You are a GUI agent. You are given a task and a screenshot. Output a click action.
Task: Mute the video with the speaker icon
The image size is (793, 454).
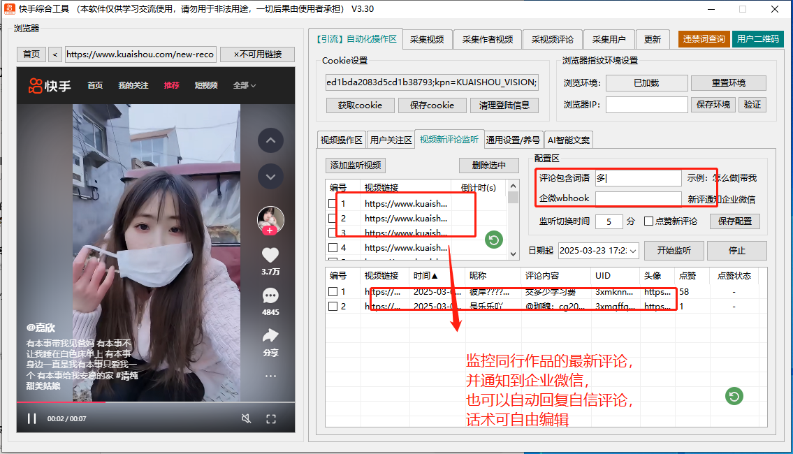tap(247, 418)
